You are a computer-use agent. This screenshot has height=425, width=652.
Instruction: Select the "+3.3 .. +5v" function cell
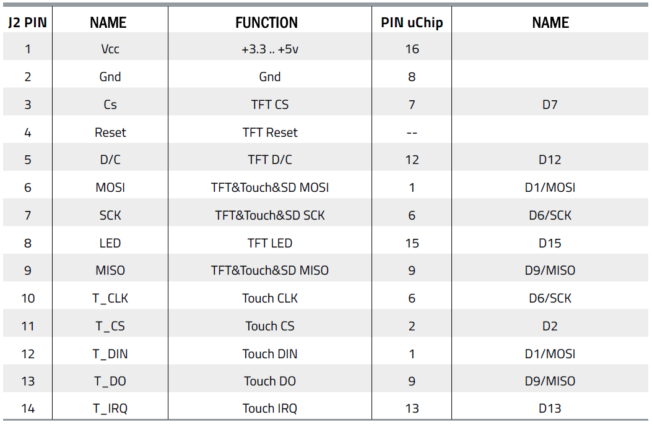[269, 49]
